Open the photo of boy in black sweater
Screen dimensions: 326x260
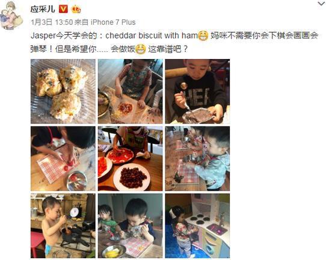click(197, 91)
